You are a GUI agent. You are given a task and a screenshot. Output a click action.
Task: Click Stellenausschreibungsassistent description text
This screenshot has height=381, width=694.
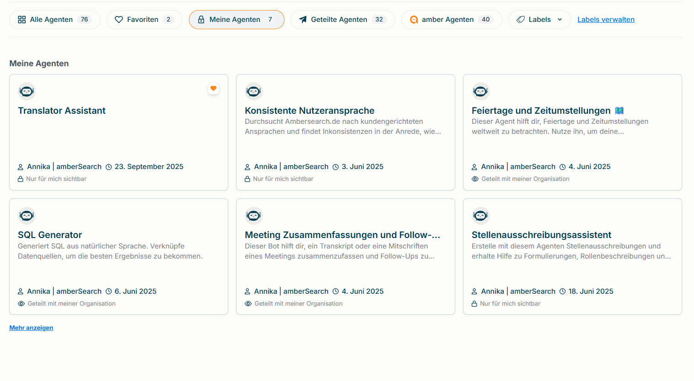(571, 251)
